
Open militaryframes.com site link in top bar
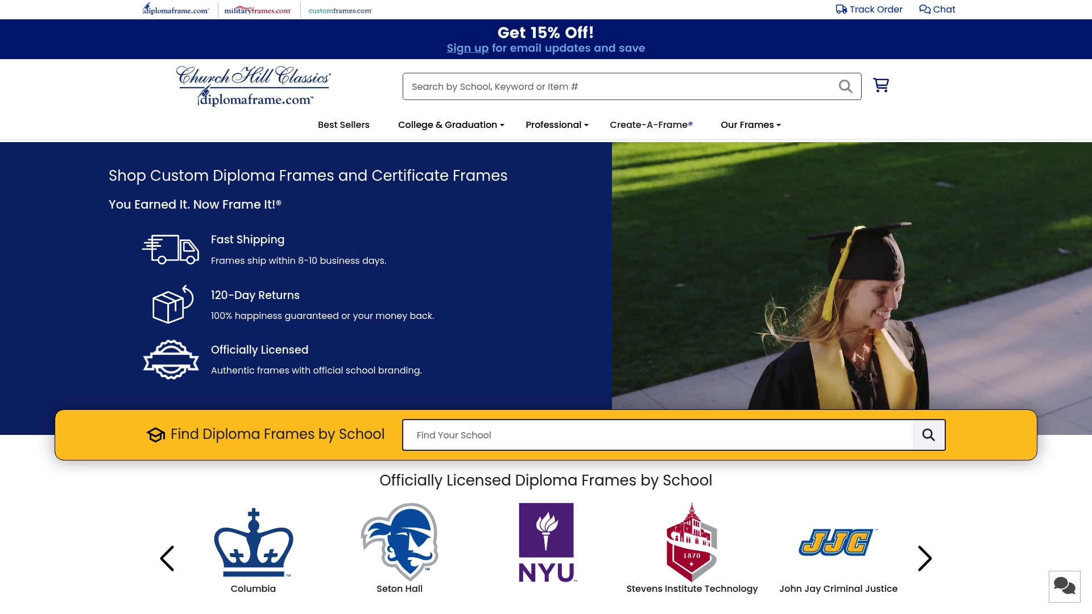[x=258, y=10]
